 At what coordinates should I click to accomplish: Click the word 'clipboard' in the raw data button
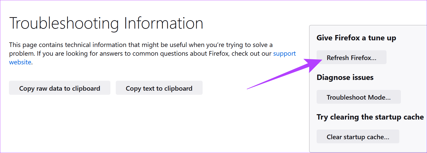(86, 88)
